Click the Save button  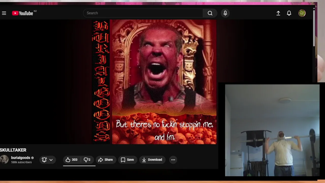tap(127, 160)
